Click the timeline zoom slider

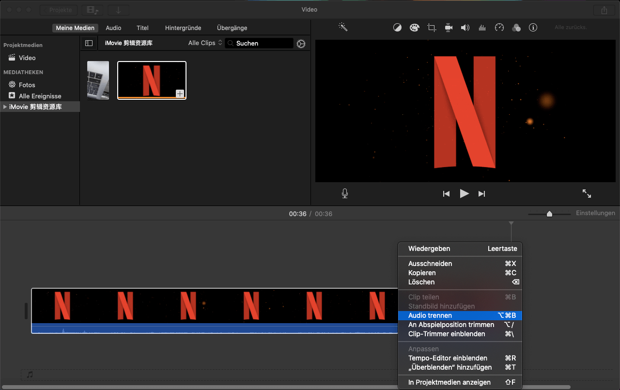pos(549,214)
